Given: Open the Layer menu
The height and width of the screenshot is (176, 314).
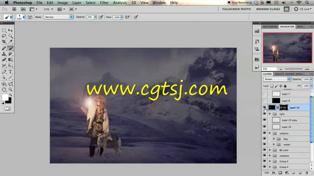Looking at the screenshot, I should point(77,3).
